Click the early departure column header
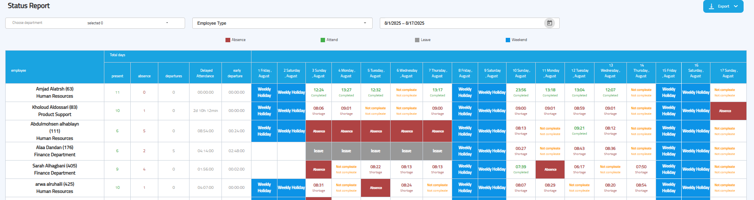Screen dimensions: 754x200 (x=237, y=73)
